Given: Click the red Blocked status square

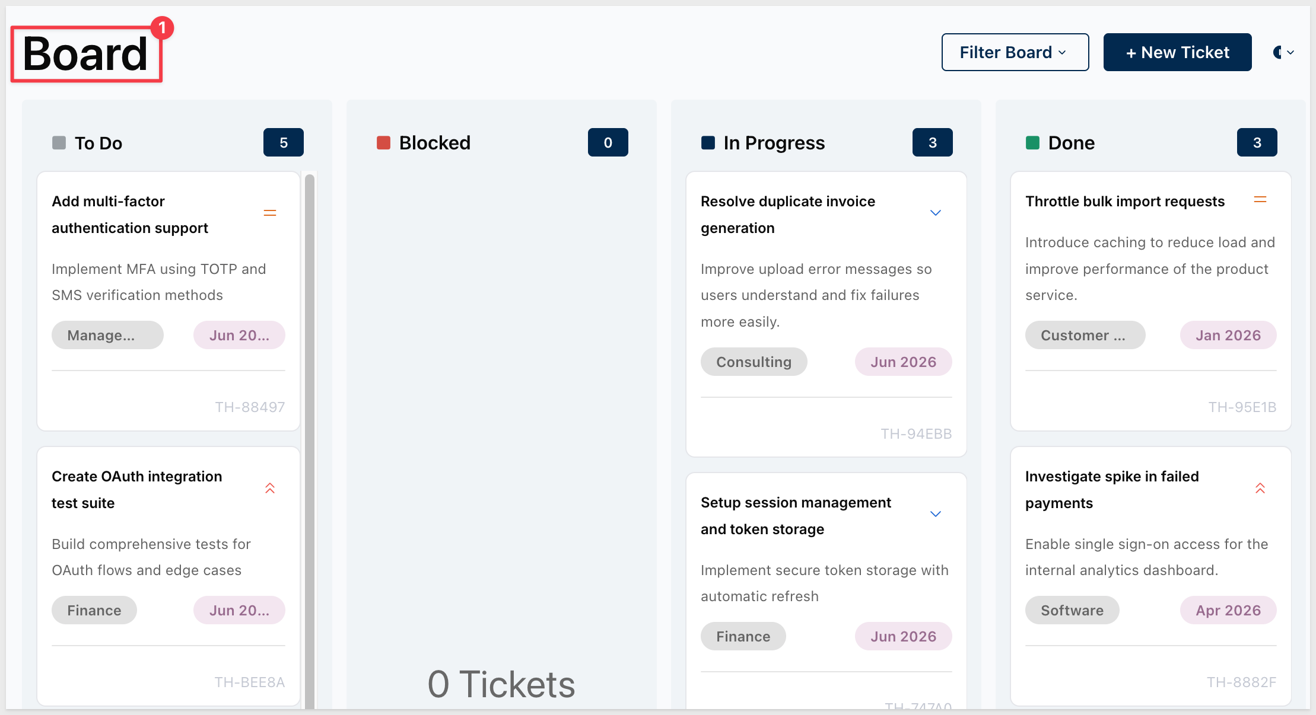Looking at the screenshot, I should coord(383,143).
